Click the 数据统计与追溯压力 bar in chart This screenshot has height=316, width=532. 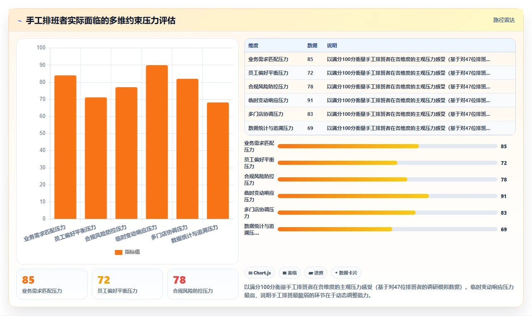tap(218, 161)
